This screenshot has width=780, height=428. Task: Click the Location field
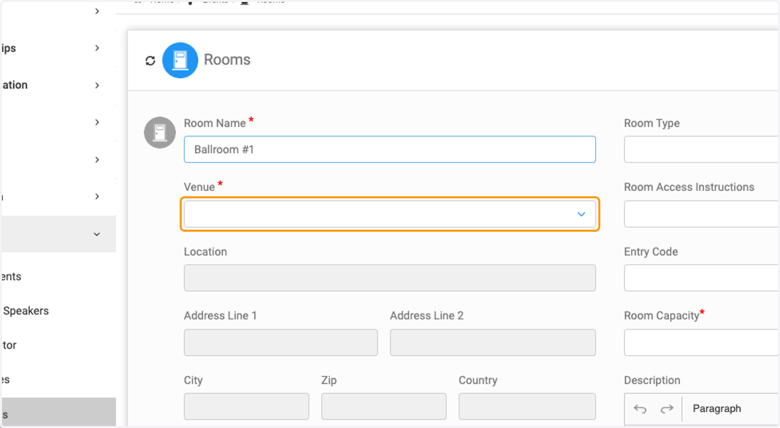click(x=390, y=278)
